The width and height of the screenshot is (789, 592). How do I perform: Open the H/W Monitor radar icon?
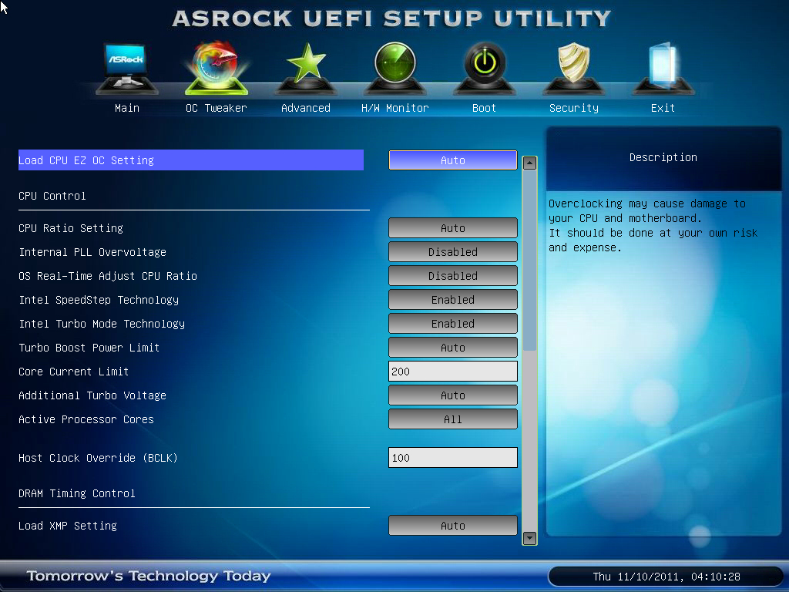[395, 69]
